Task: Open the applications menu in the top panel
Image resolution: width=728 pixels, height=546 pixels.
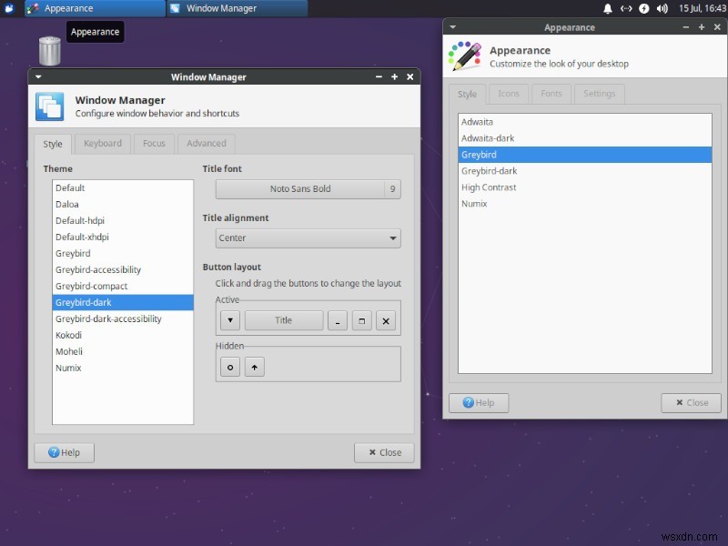Action: click(x=9, y=8)
